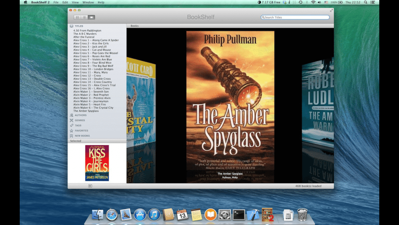Expand the Authors section
Viewport: 399px width, 225px height.
tap(81, 115)
